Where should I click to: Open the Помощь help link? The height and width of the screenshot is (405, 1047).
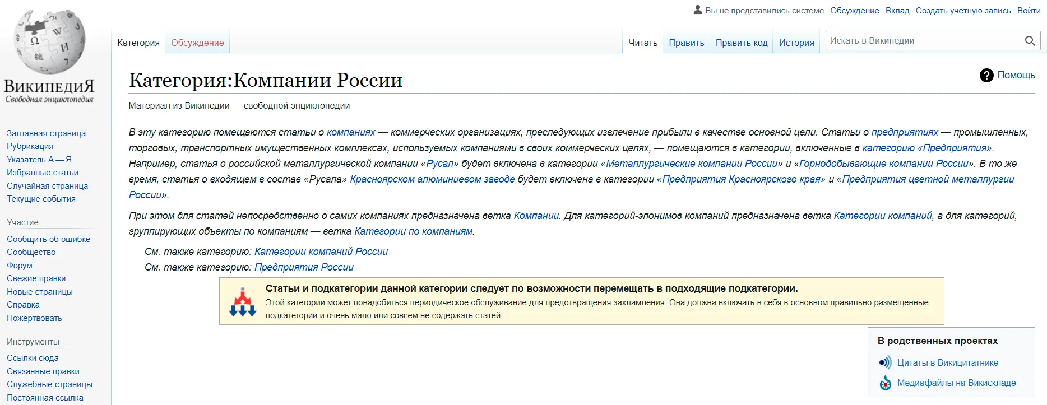(x=1016, y=75)
